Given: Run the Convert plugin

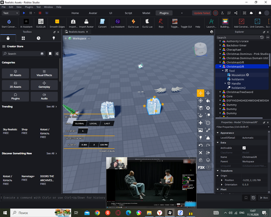Looking at the screenshot, I should (x=102, y=23).
